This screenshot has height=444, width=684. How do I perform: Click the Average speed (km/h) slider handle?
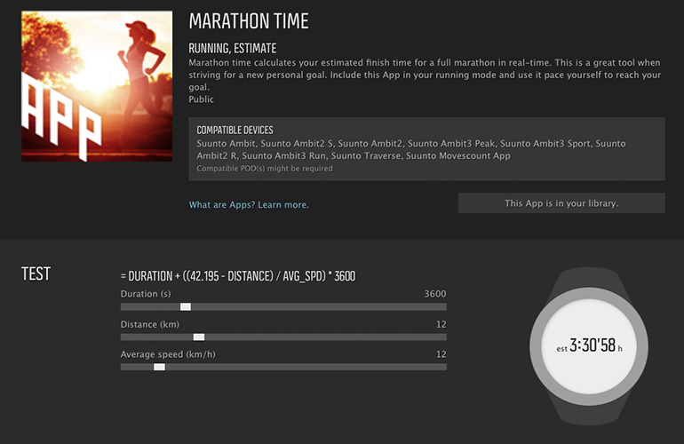(x=159, y=367)
